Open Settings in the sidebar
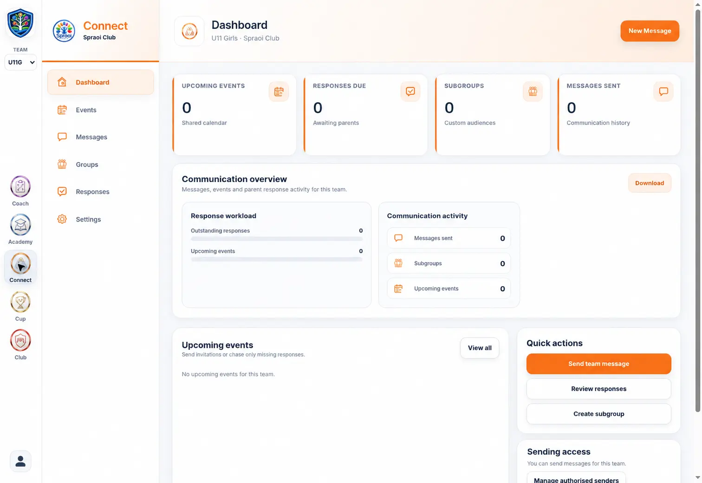This screenshot has height=483, width=702. [x=101, y=219]
